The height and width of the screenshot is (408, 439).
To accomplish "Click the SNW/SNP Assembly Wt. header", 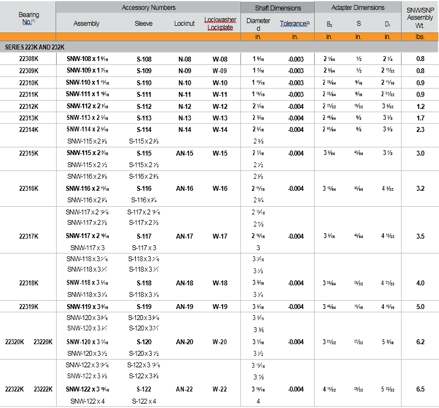I will click(x=420, y=17).
